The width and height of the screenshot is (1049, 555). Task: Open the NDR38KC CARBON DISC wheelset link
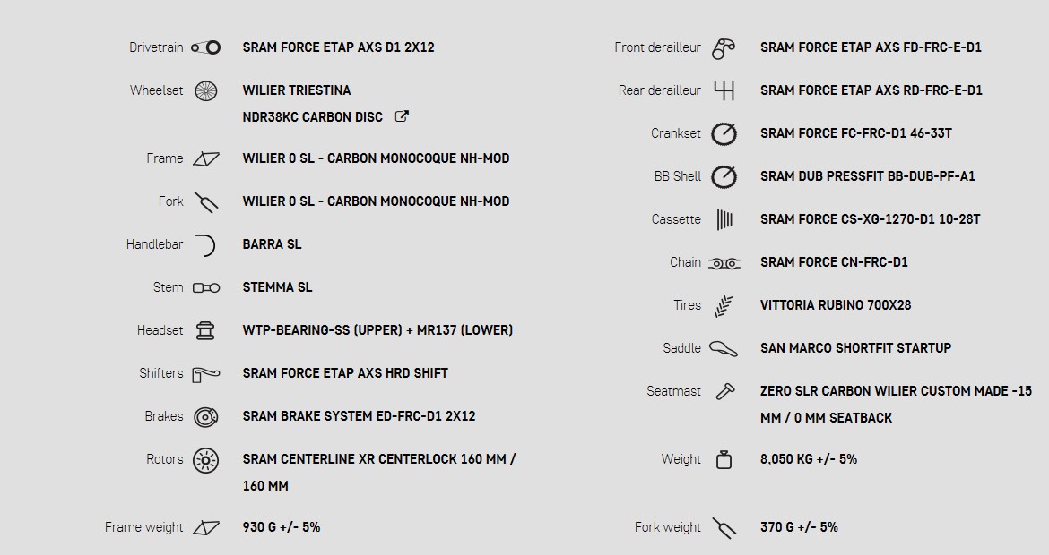click(312, 117)
